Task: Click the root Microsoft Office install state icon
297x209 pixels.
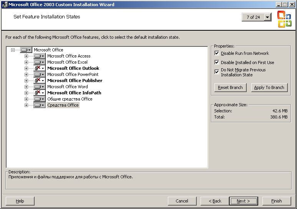Action: coord(26,50)
